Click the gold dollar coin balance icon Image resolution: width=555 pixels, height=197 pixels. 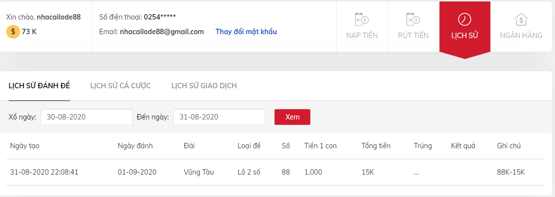[13, 32]
